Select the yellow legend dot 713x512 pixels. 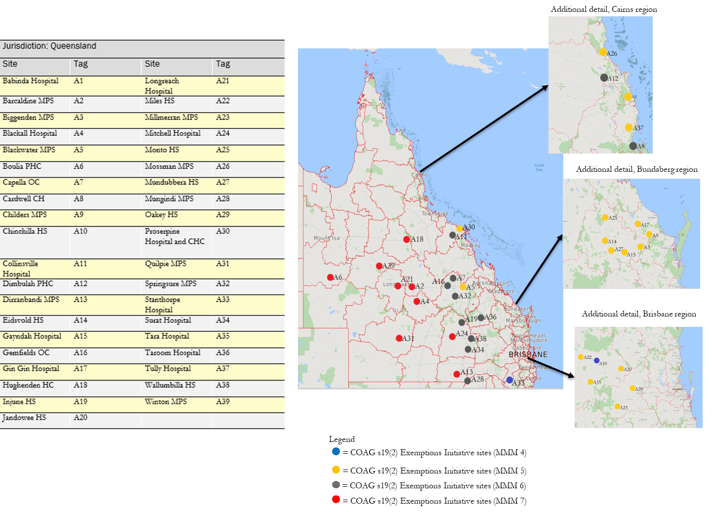(x=336, y=470)
